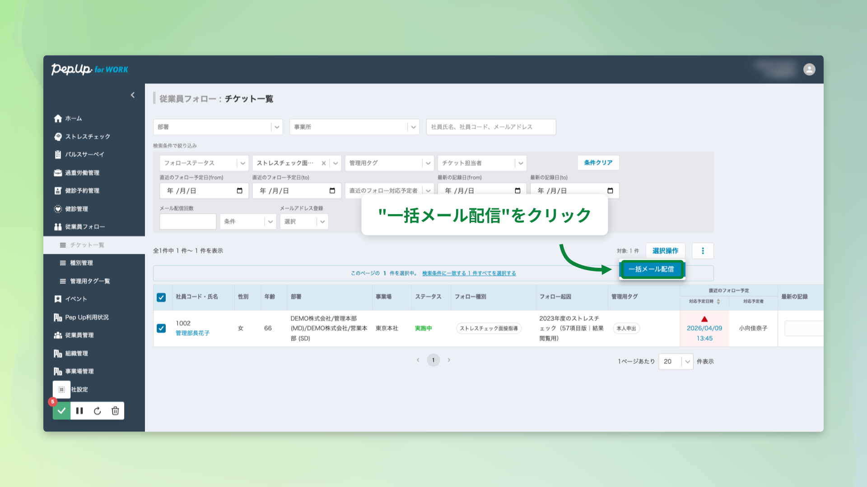
Task: Restart recording with the circular arrow icon
Action: (98, 411)
